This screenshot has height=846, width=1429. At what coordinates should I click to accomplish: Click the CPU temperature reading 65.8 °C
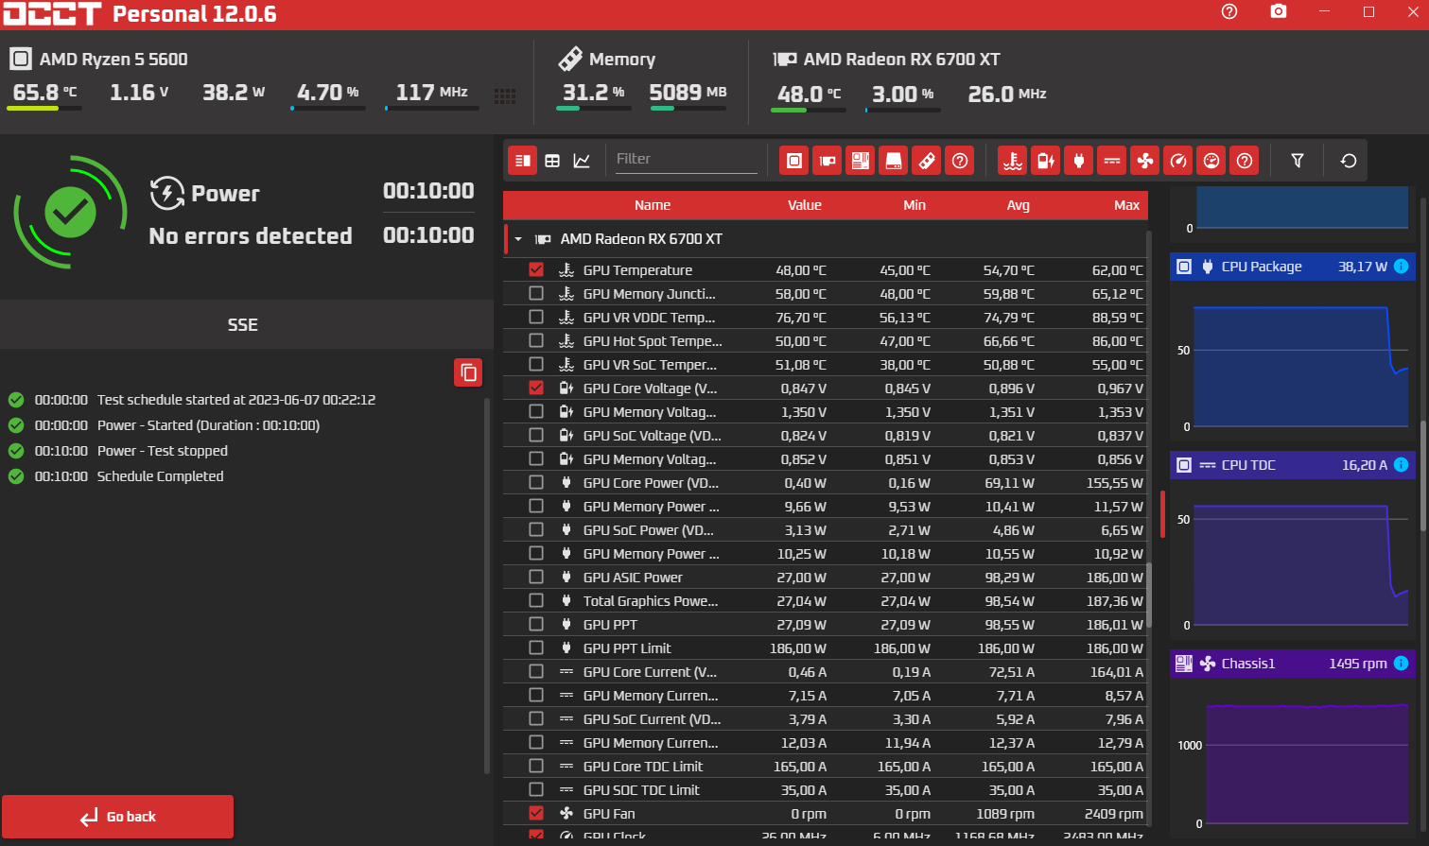click(x=44, y=93)
